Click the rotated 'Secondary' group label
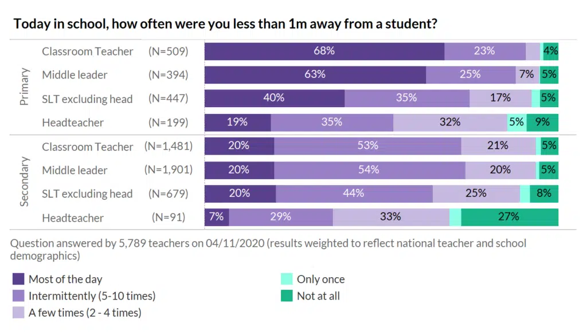This screenshot has width=587, height=335. (24, 182)
